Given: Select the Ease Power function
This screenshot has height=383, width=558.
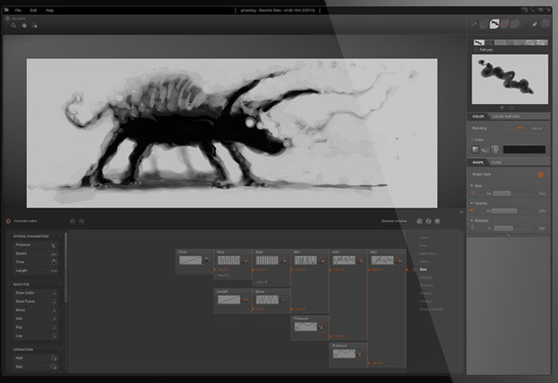Looking at the screenshot, I should [x=35, y=301].
